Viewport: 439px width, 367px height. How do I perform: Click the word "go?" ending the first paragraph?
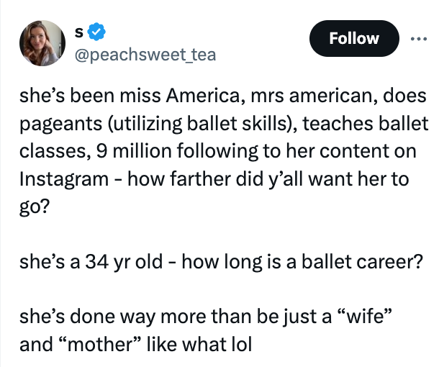35,207
